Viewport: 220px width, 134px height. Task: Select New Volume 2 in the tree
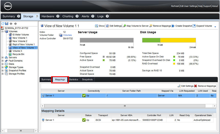(x=20, y=41)
